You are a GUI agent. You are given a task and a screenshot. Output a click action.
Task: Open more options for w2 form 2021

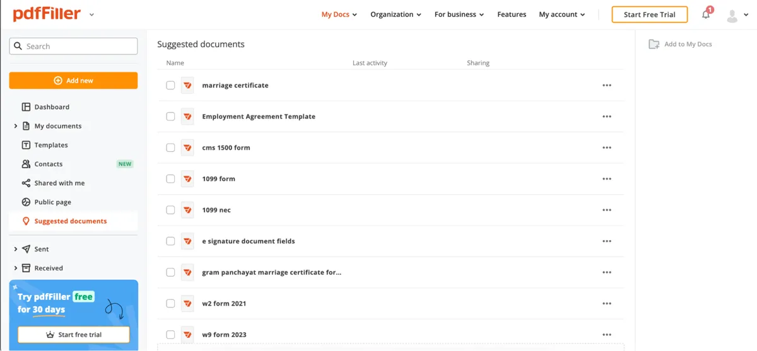coord(607,304)
